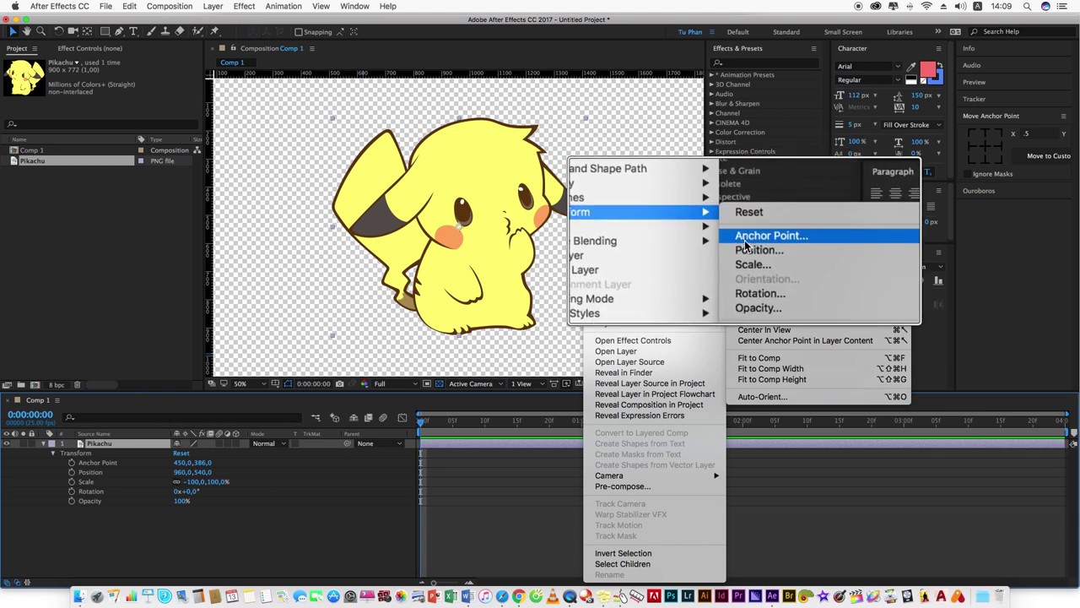
Task: Select the Clone Stamp tool
Action: pos(165,31)
